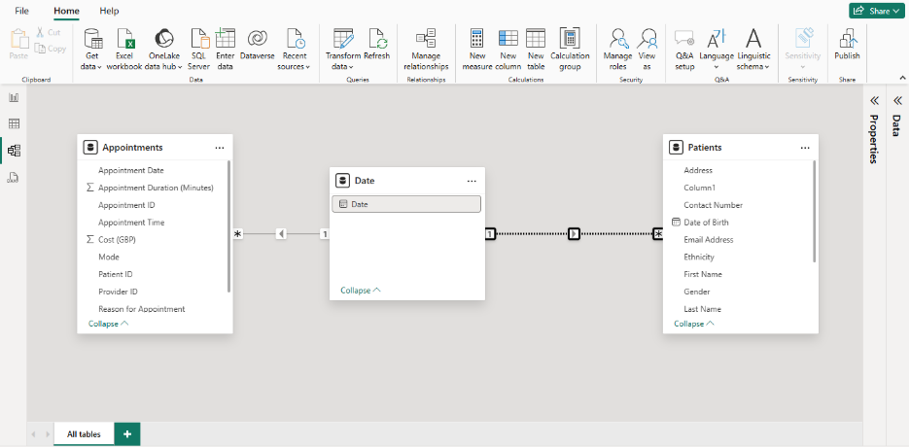Click the Patients table header
This screenshot has width=910, height=447.
tap(741, 148)
